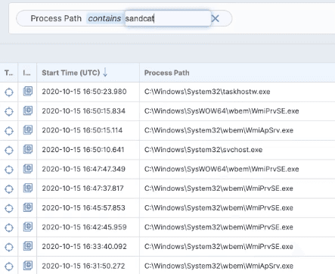Open the document icon for taskhostw.exe row
This screenshot has height=274, width=335.
[x=28, y=92]
